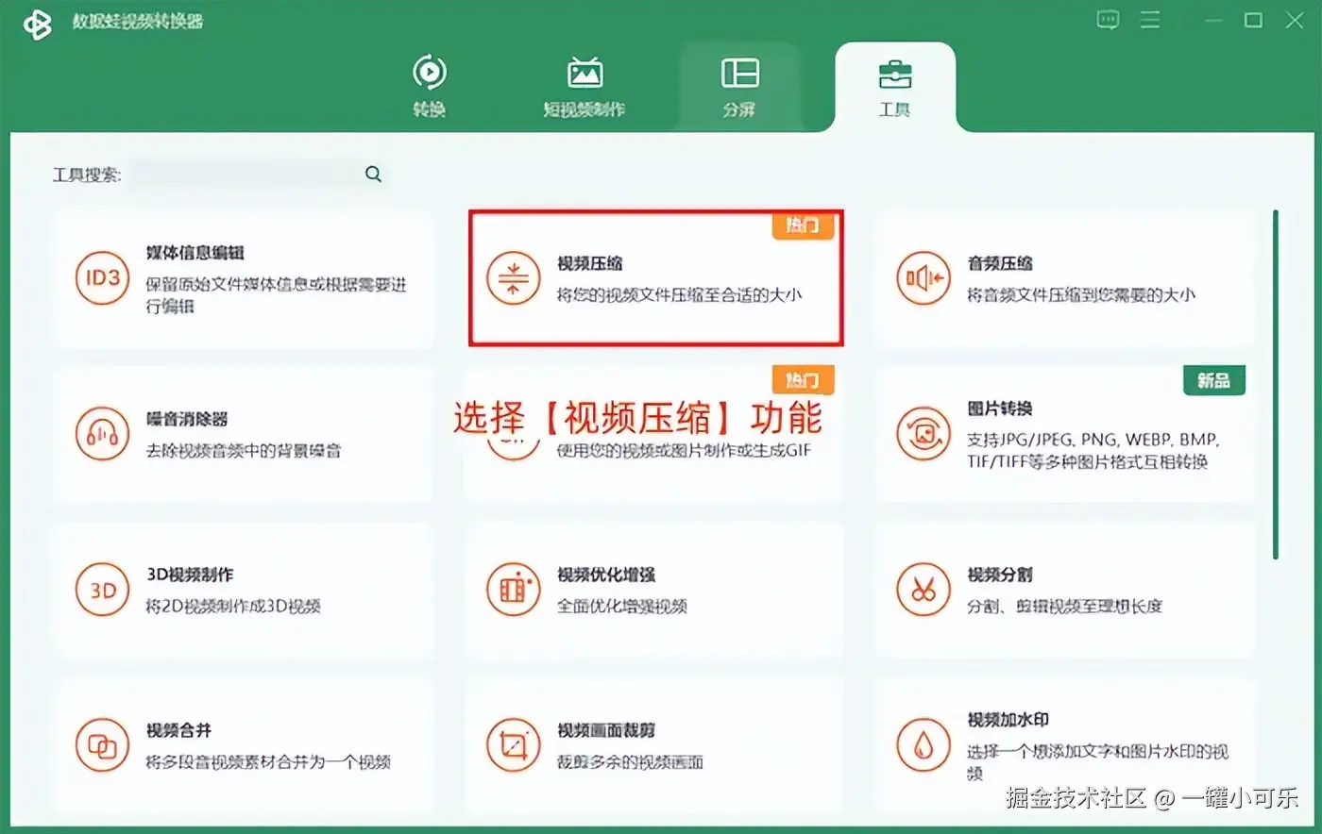This screenshot has height=834, width=1322.
Task: Open the 视频优化增强 enhancement icon
Action: [513, 590]
